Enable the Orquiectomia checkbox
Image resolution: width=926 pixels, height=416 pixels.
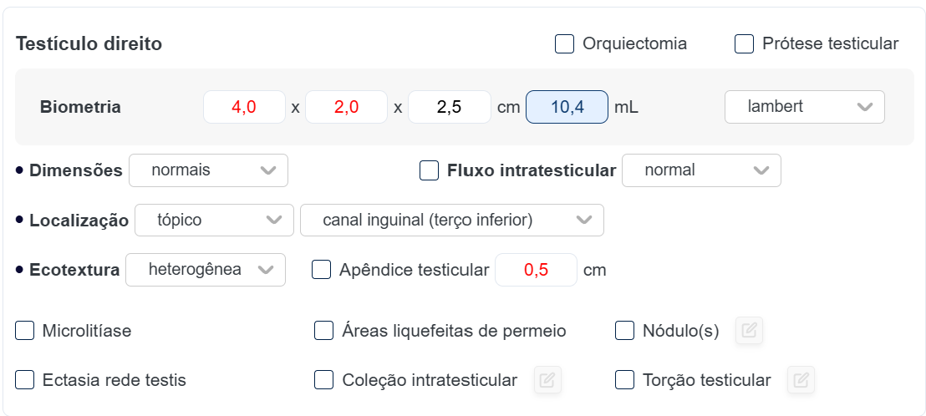565,44
